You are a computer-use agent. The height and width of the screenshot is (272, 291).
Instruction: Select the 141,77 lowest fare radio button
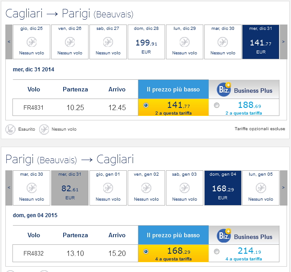(146, 106)
